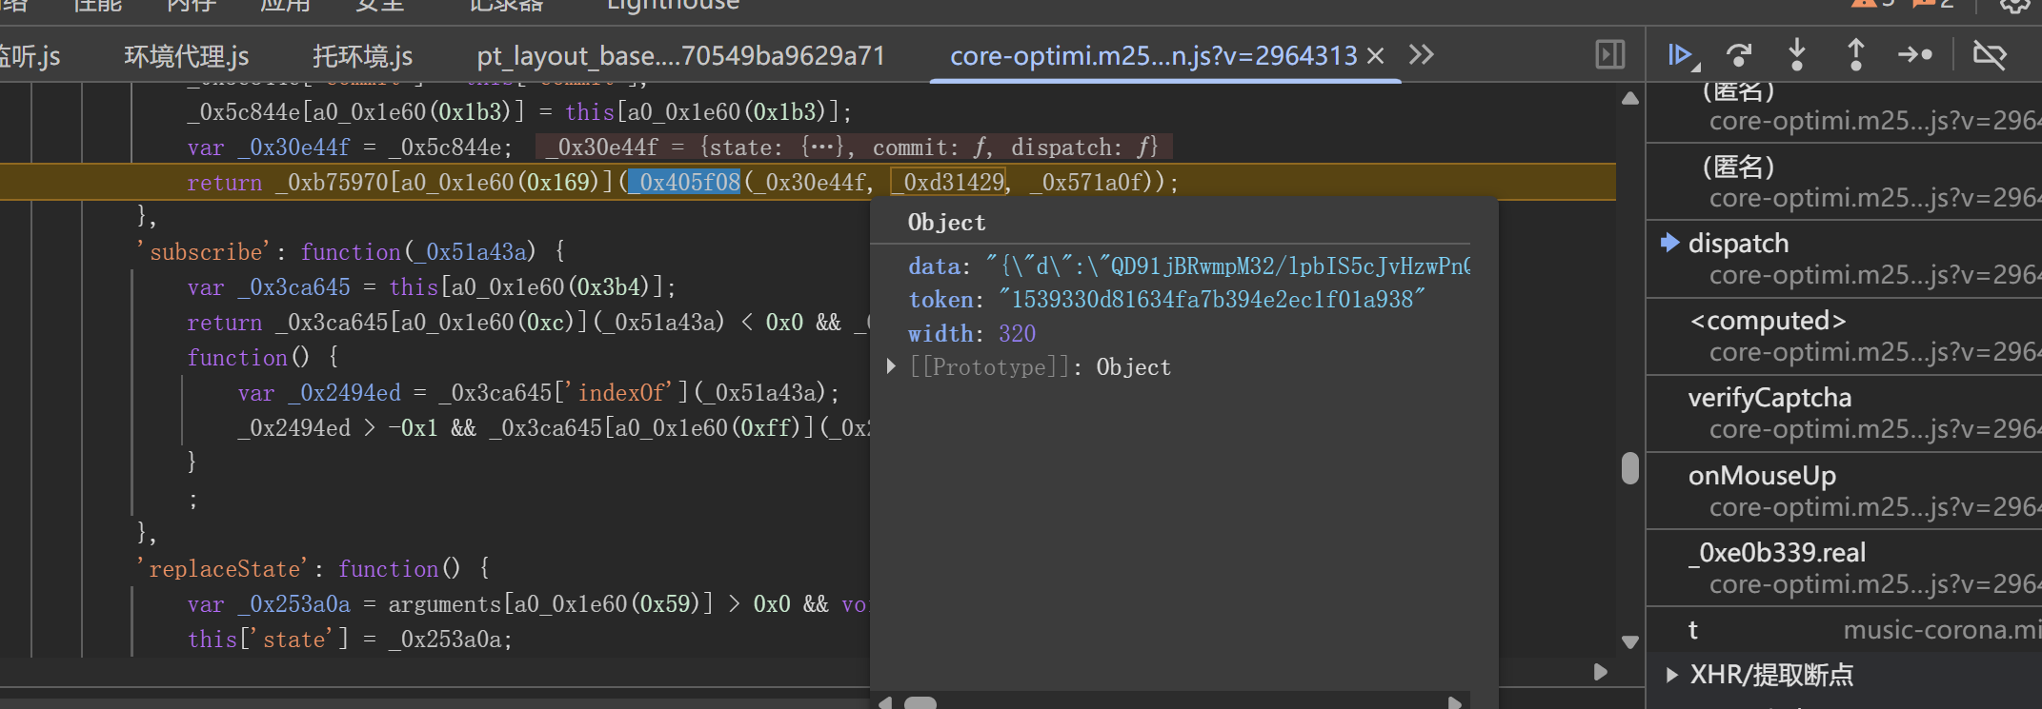
Task: Toggle the debugger sidebar panel icon
Action: coord(1610,54)
